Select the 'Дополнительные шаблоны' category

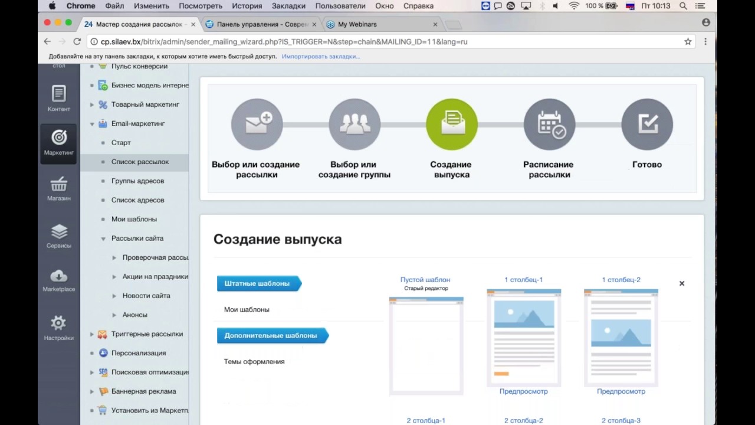coord(272,335)
